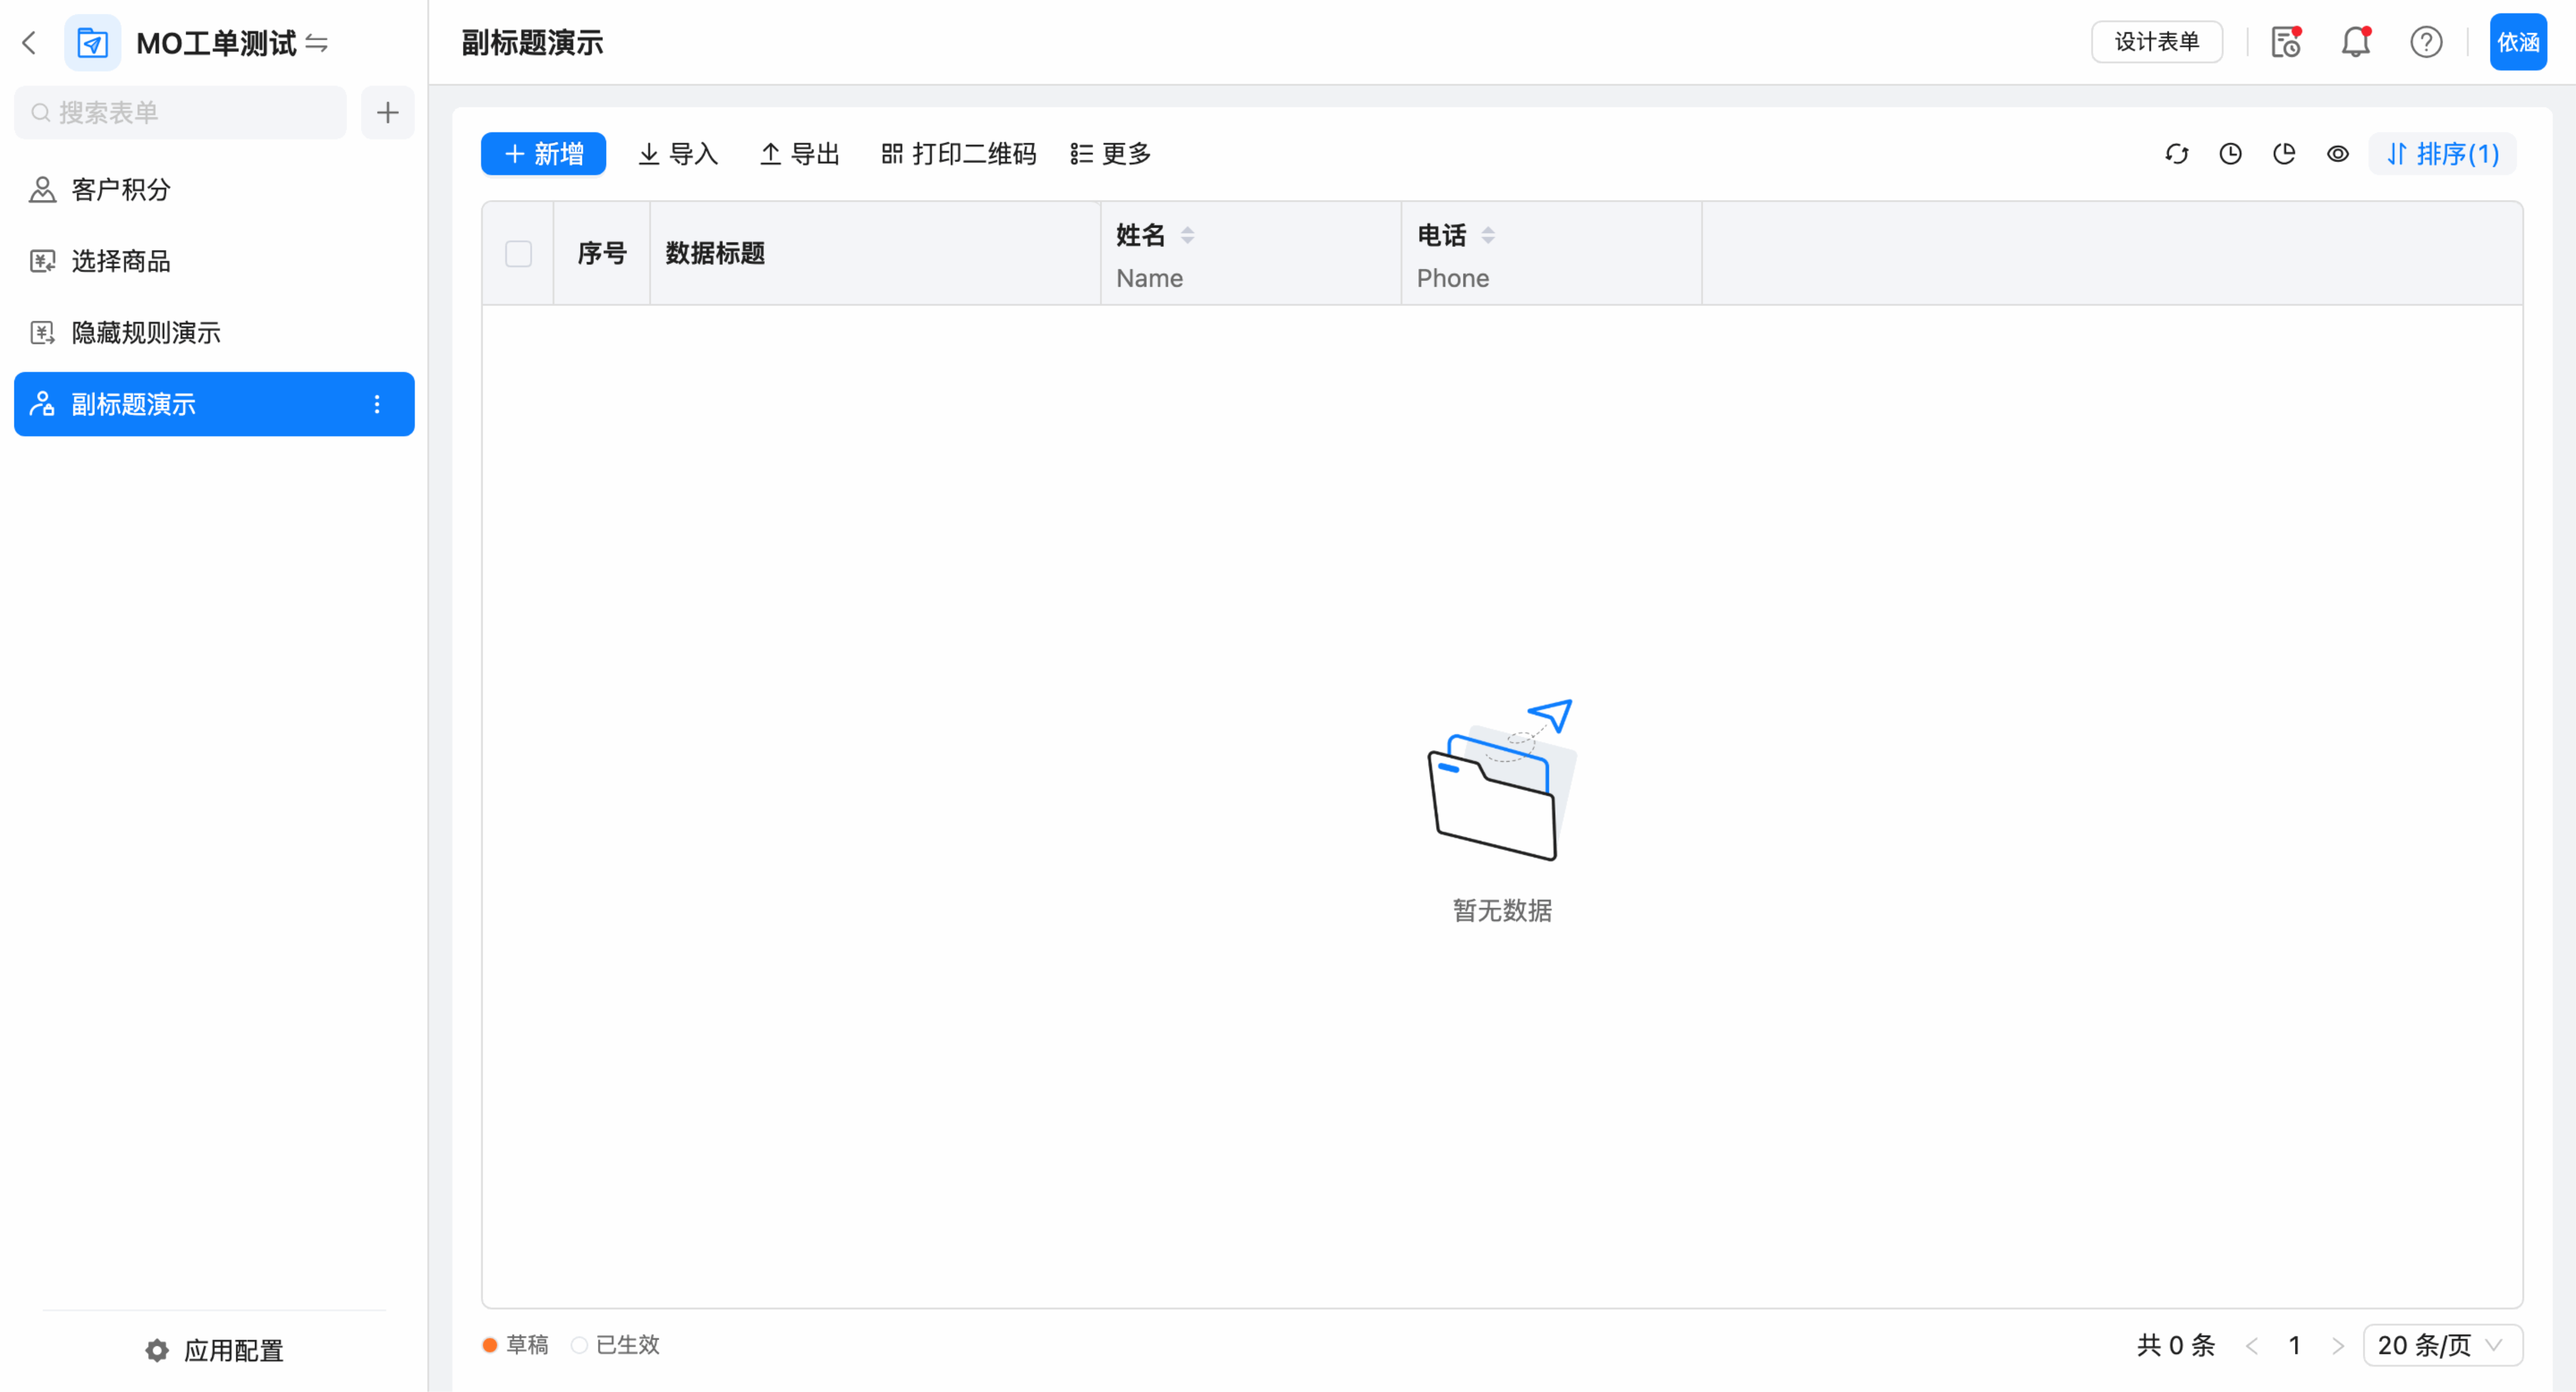Select 客户积分 in the sidebar
This screenshot has width=2576, height=1392.
(x=121, y=190)
